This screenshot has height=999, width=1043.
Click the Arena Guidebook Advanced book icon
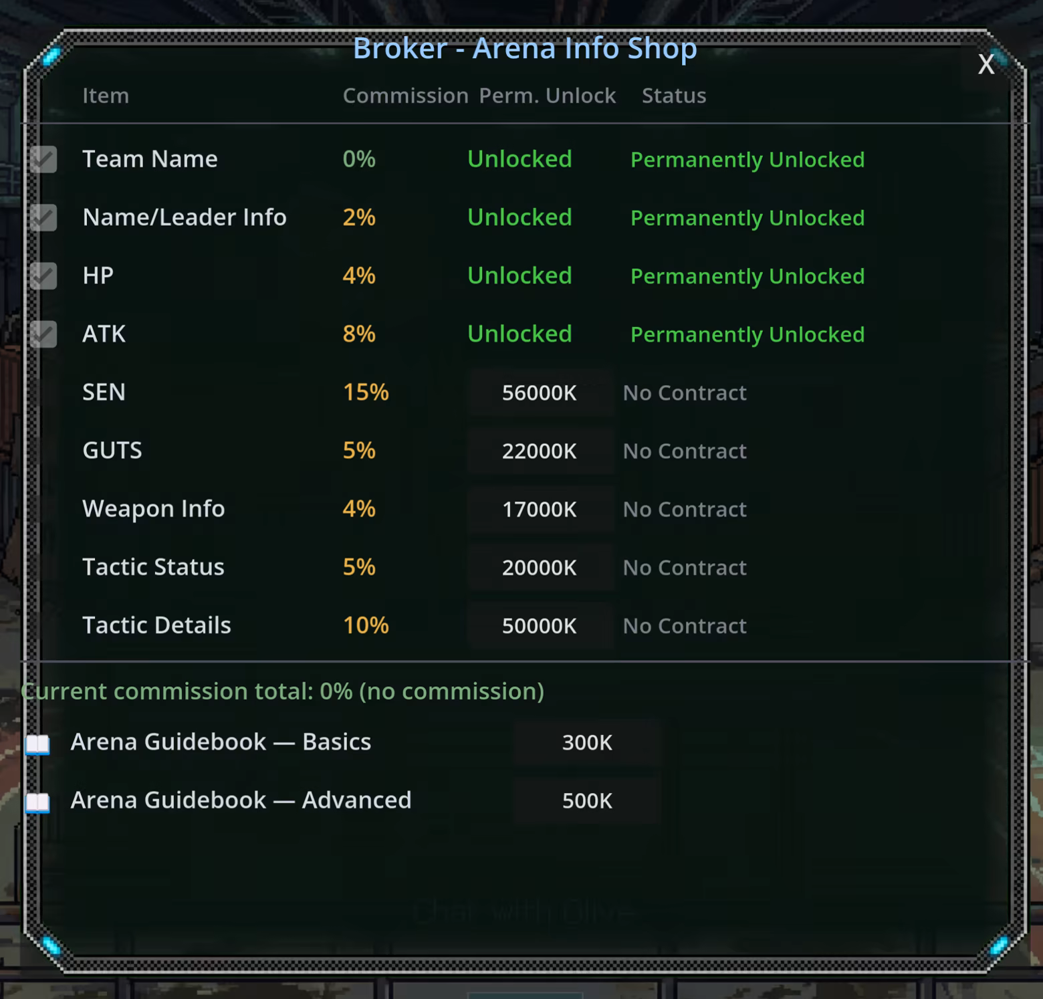tap(37, 802)
